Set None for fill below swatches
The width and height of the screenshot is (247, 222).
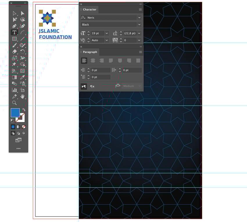coord(24,127)
